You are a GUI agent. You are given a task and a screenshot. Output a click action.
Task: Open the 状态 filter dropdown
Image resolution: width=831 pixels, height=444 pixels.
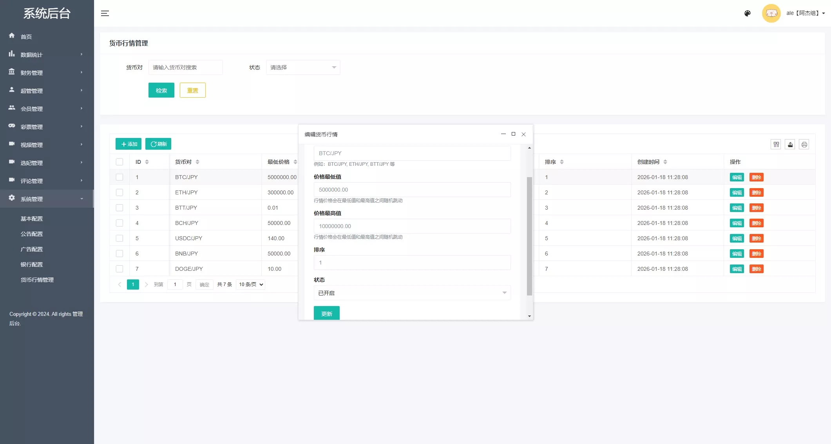tap(303, 67)
